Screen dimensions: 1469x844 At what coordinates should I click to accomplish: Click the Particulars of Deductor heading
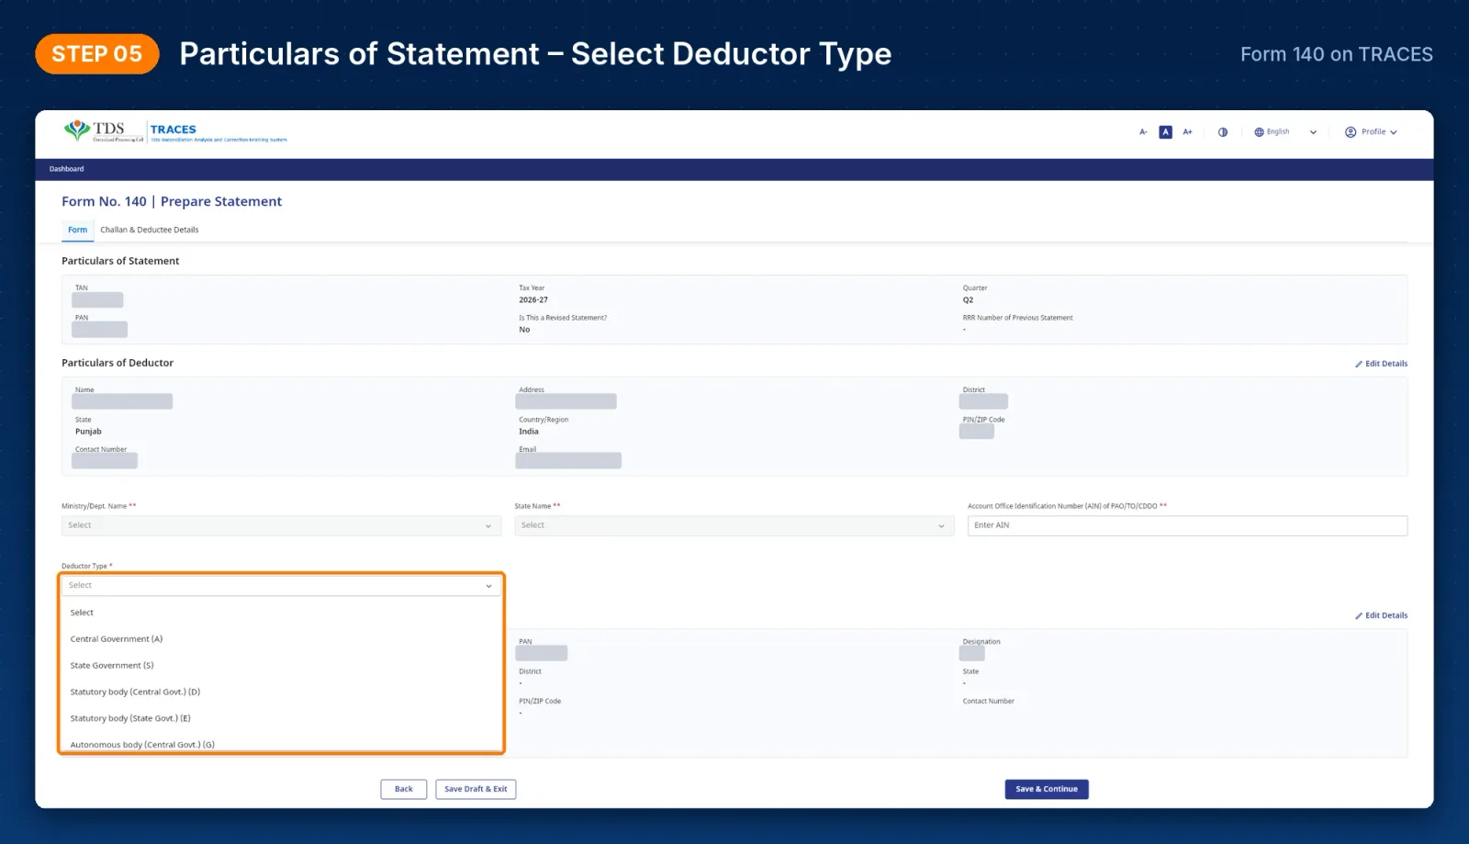[x=118, y=363]
